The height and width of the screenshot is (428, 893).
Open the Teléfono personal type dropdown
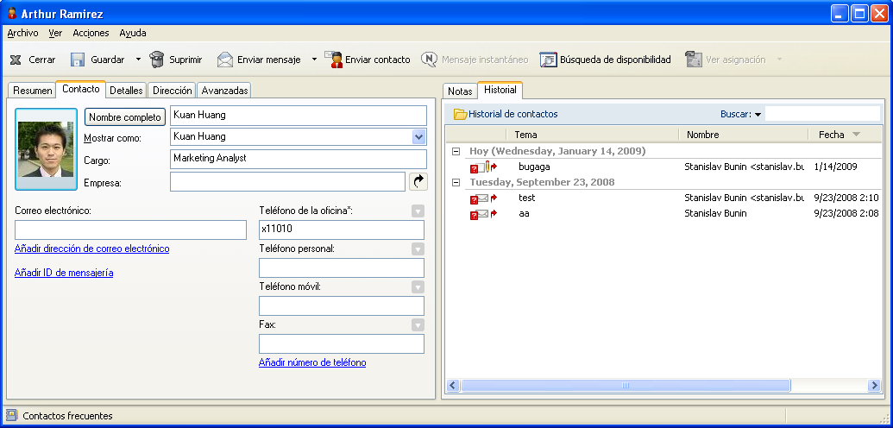tap(418, 249)
